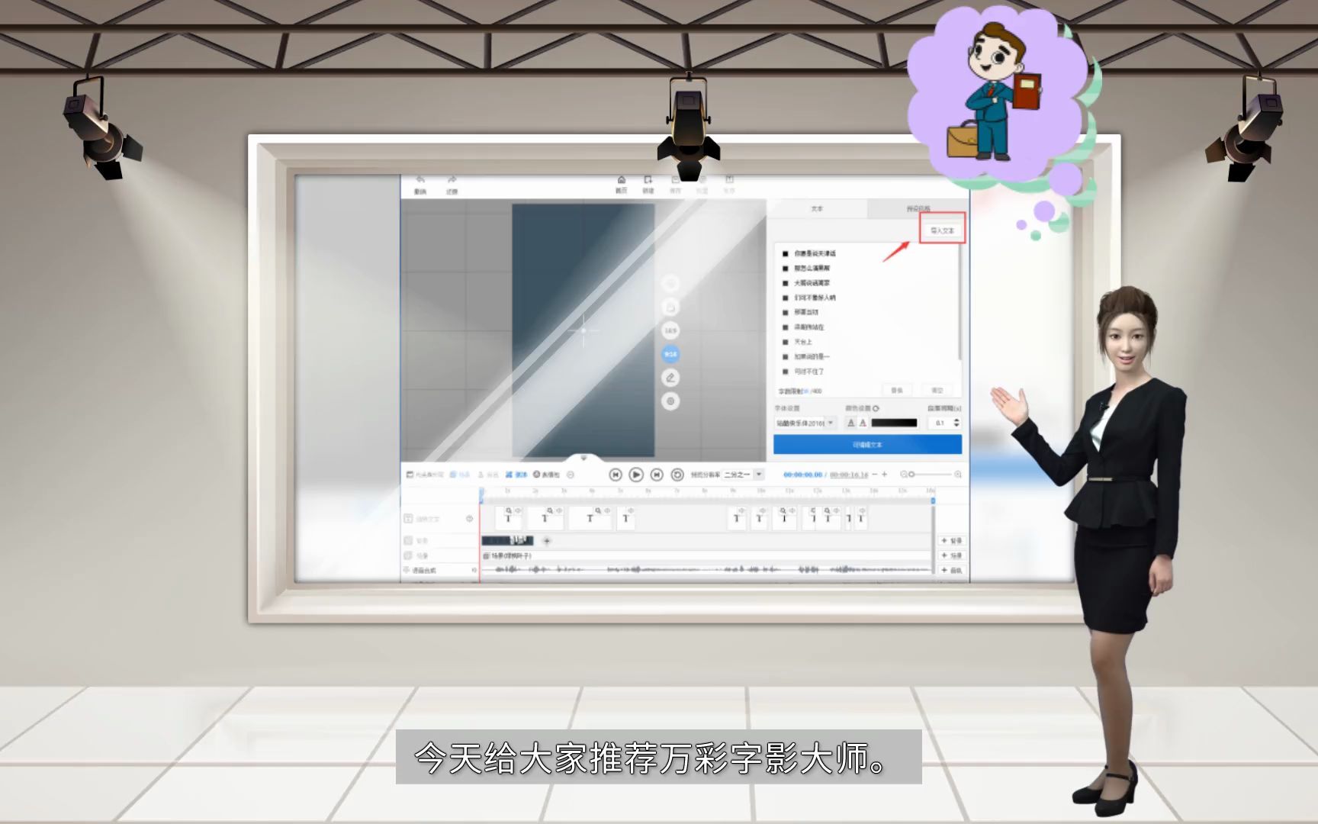Open the black gradient color swatch
1318x824 pixels.
894,423
